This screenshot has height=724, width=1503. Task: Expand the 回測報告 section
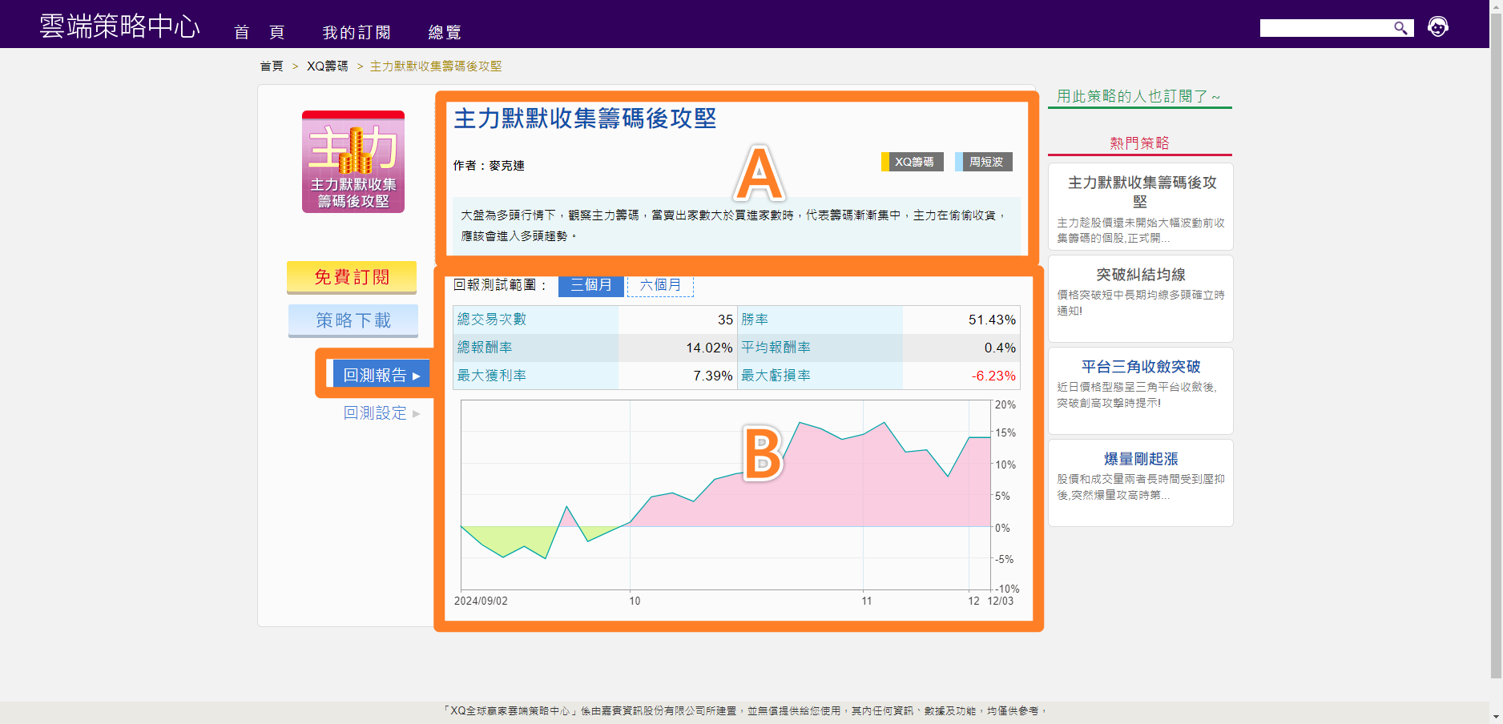pos(381,375)
